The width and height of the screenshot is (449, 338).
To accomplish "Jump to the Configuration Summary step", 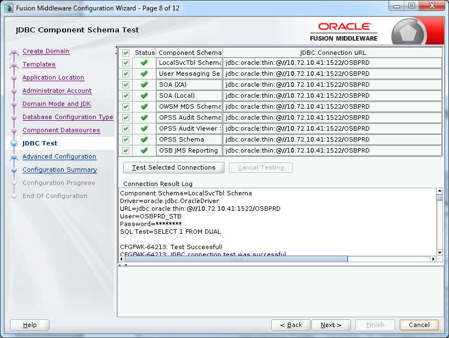I will pyautogui.click(x=60, y=170).
